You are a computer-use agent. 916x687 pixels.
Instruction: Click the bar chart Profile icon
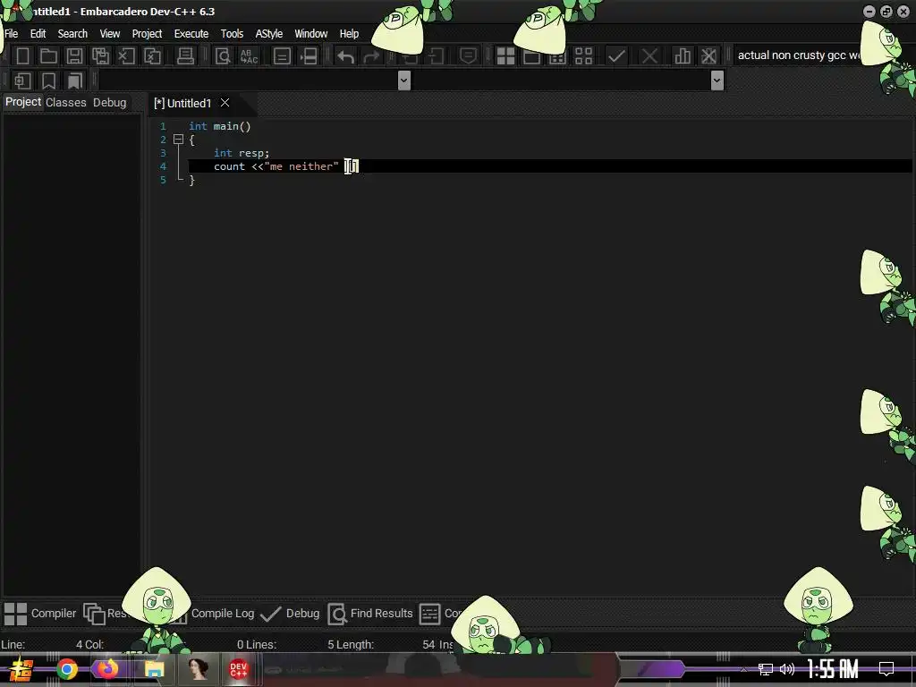[682, 56]
